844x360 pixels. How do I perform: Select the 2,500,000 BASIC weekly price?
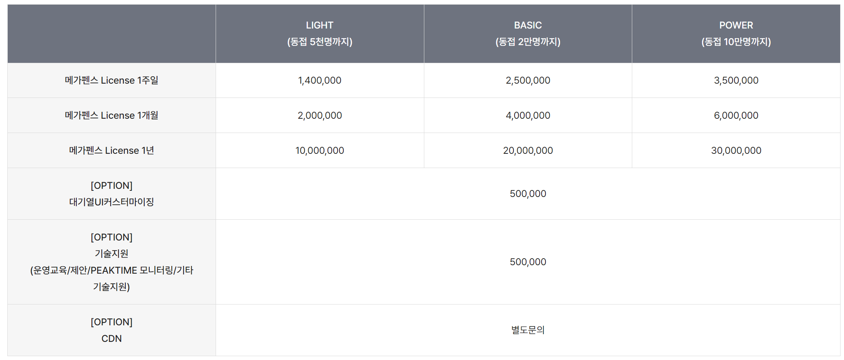[528, 80]
